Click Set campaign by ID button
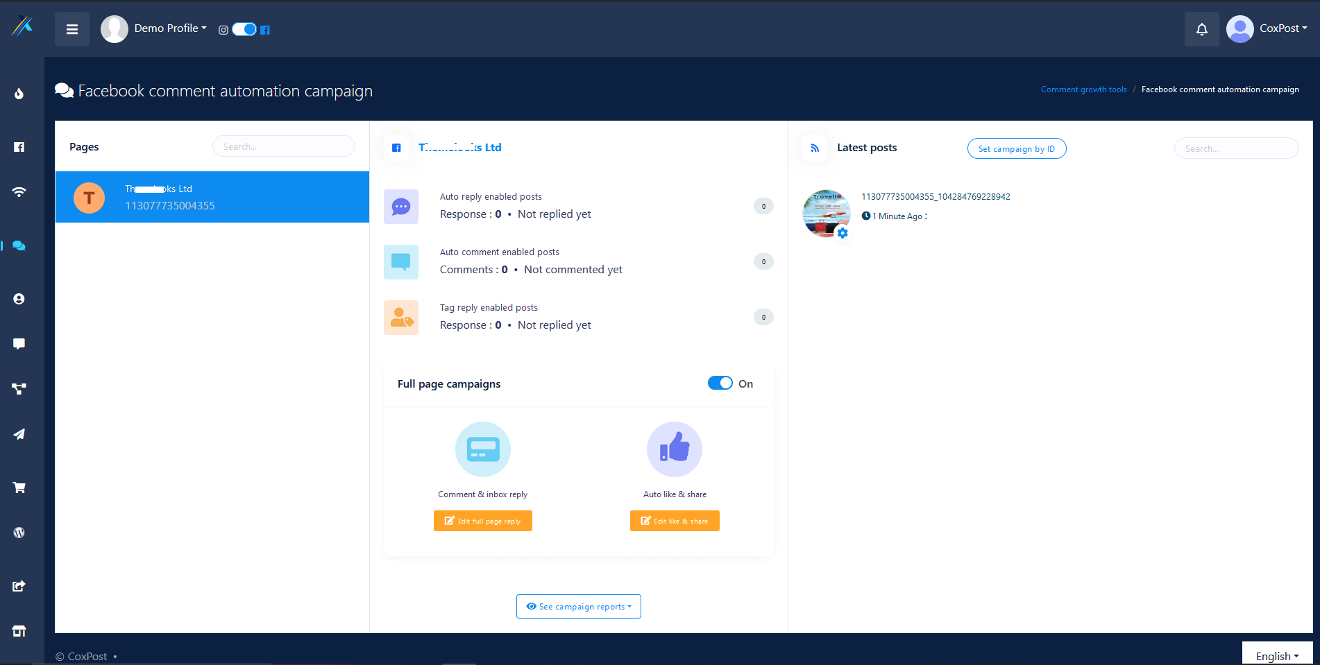Viewport: 1320px width, 665px height. pyautogui.click(x=1016, y=149)
